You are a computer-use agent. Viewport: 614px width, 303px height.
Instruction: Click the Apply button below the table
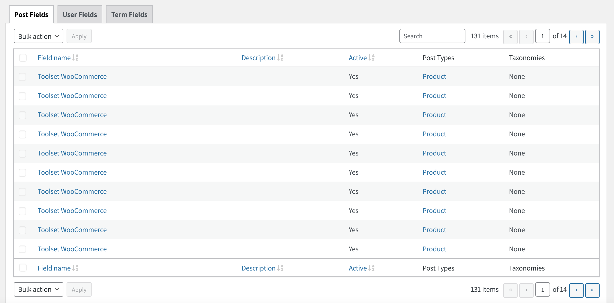[x=79, y=289]
